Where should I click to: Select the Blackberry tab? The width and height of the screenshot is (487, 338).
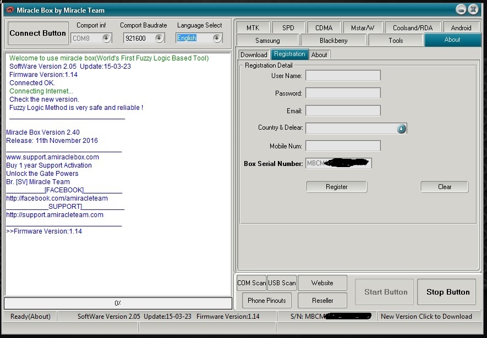coord(333,40)
